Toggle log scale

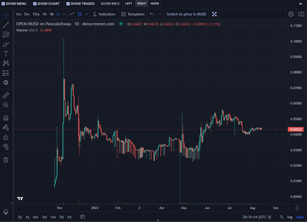(x=290, y=217)
